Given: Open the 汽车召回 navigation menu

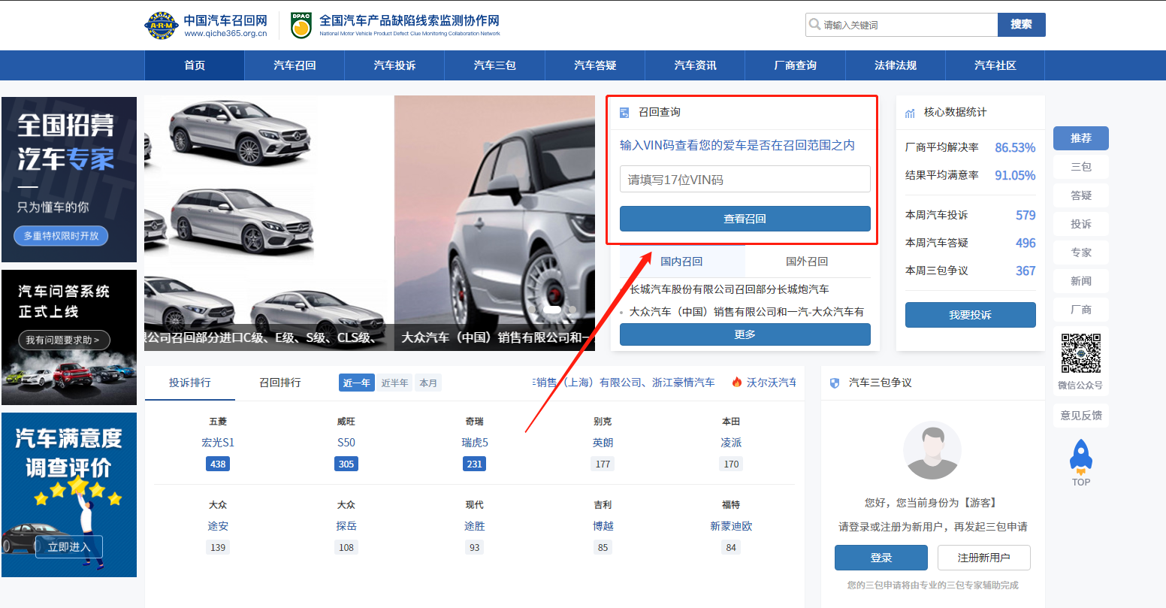Looking at the screenshot, I should pos(295,65).
